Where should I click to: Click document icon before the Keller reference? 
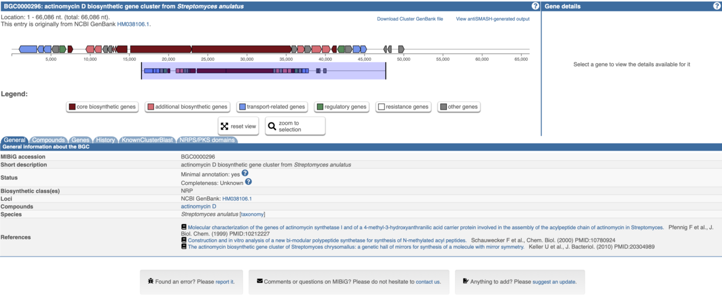(184, 246)
